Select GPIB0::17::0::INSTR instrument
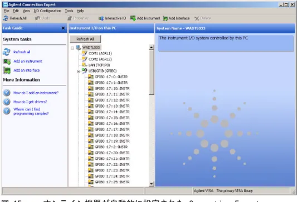The height and width of the screenshot is (202, 298). click(x=111, y=77)
